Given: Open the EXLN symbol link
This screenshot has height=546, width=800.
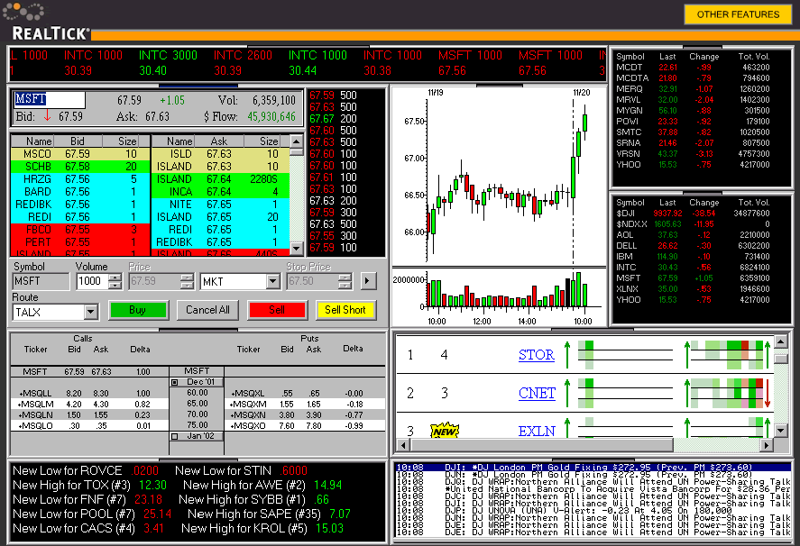Looking at the screenshot, I should tap(537, 432).
